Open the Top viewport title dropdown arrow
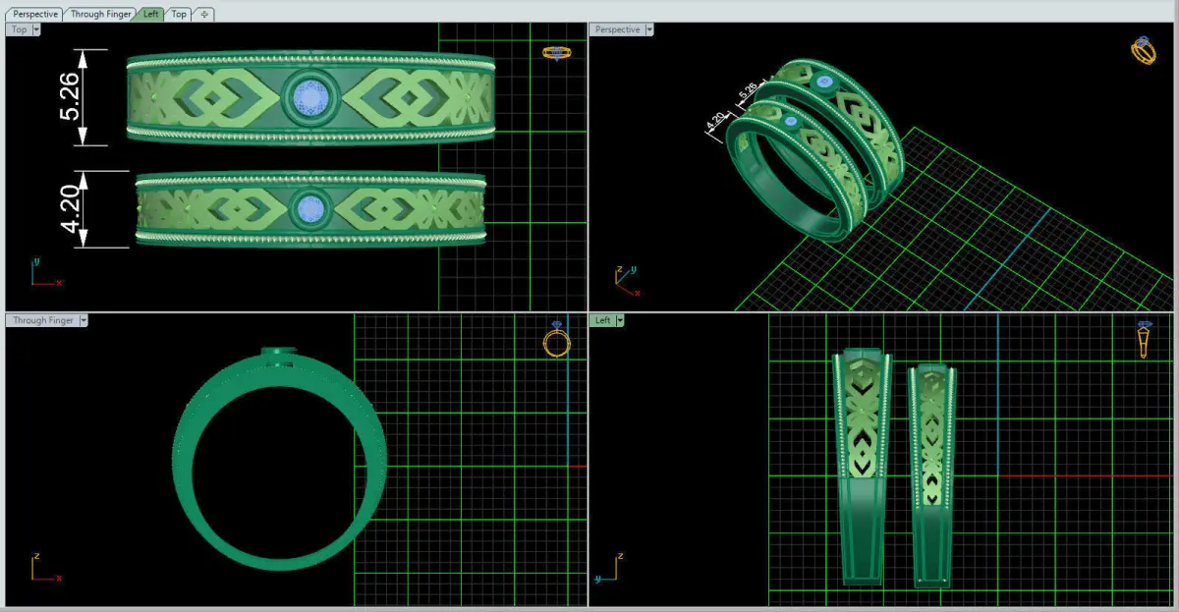 tap(36, 29)
